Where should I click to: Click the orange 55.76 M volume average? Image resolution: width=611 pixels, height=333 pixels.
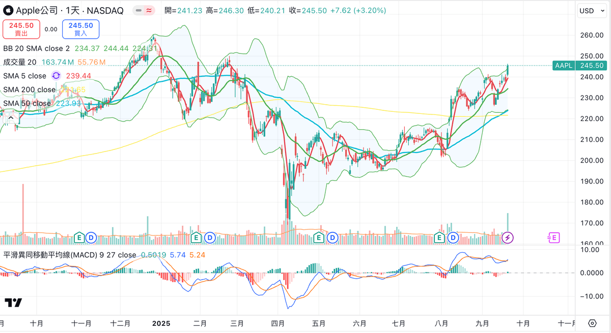[x=92, y=62]
